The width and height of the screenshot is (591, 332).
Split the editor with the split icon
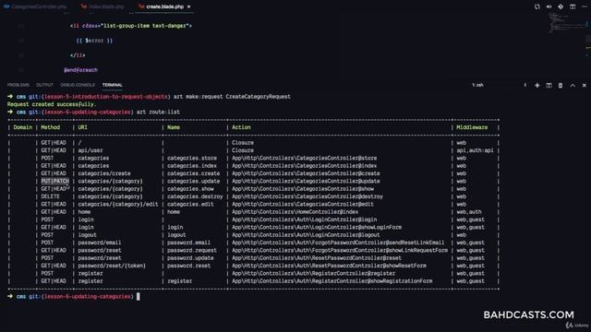pos(573,6)
